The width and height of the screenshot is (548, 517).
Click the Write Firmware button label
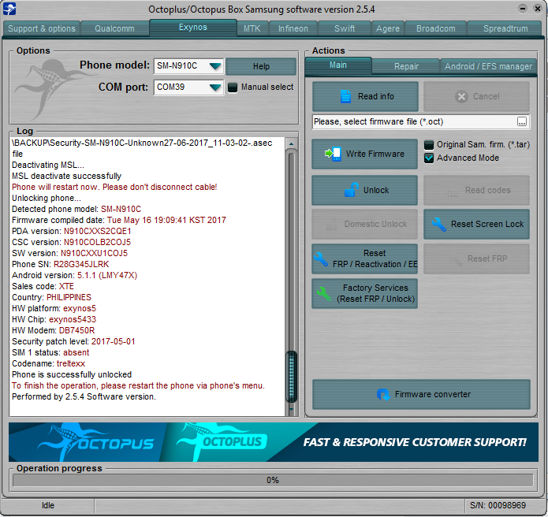(375, 154)
